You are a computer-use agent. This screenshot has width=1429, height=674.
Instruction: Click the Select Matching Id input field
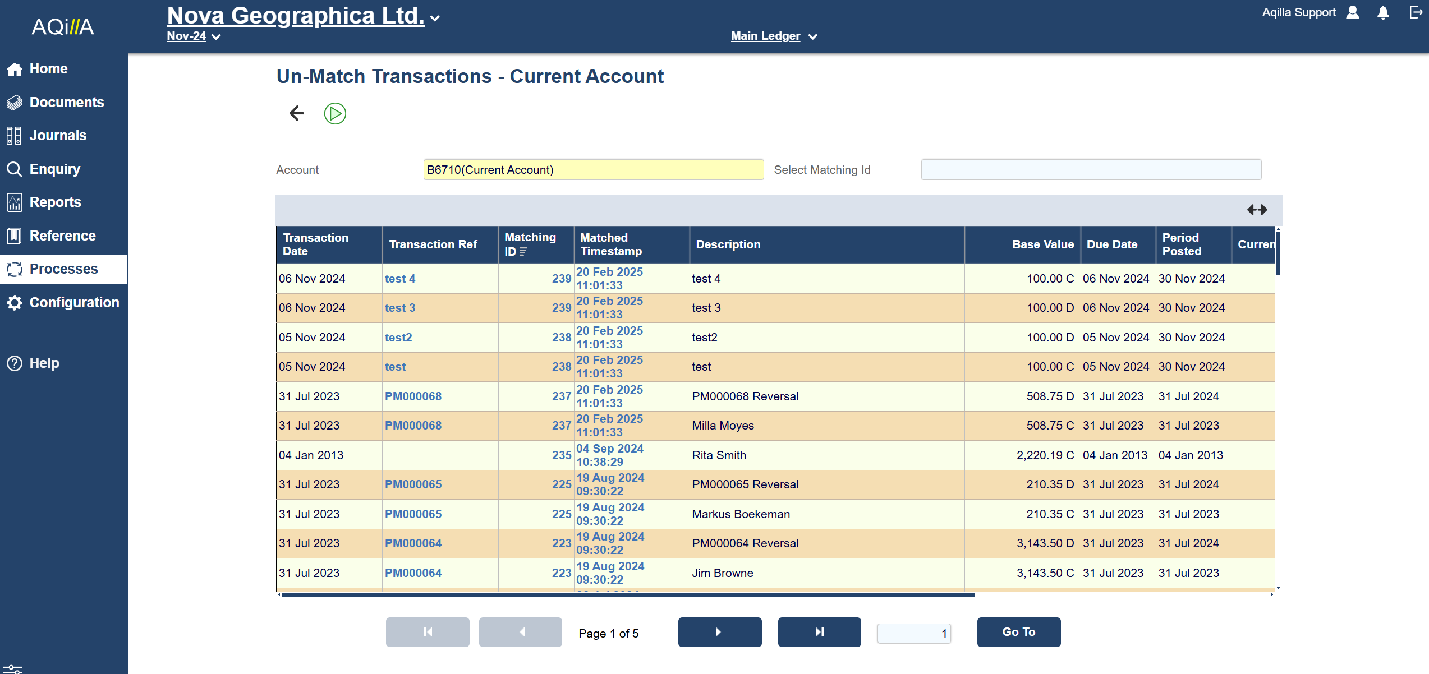coord(1091,170)
